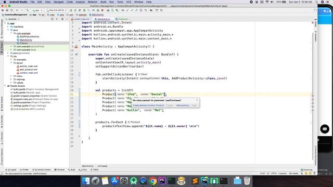
Task: Click the Undo revert arrow in toolbar
Action: pyautogui.click(x=146, y=10)
